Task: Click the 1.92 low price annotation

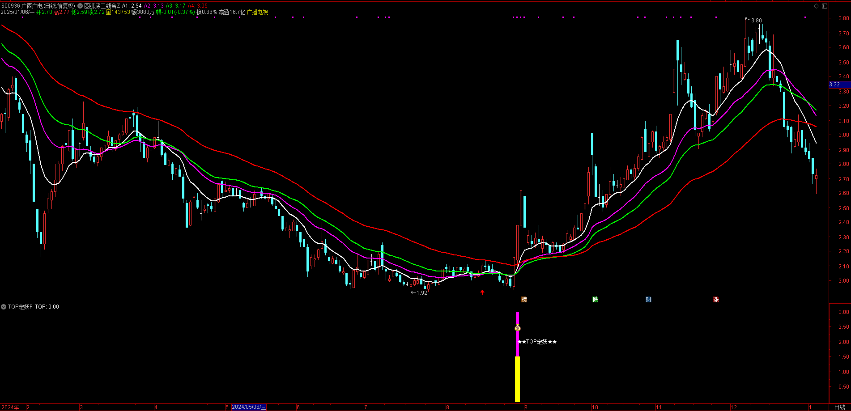Action: click(x=422, y=293)
